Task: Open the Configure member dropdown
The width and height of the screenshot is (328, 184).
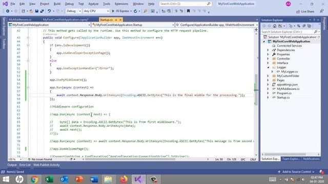Action: [217, 25]
